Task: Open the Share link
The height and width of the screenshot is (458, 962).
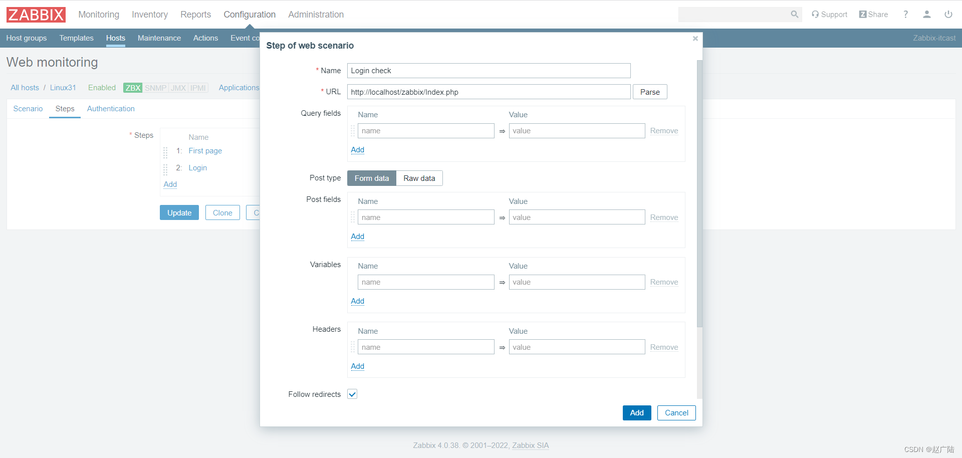Action: 873,15
